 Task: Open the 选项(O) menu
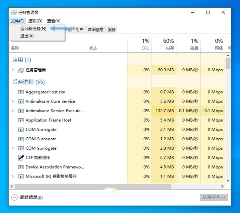pos(35,21)
